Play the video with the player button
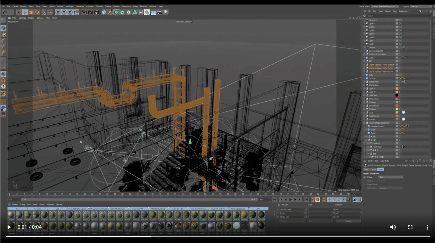435x243 pixels. pyautogui.click(x=9, y=227)
